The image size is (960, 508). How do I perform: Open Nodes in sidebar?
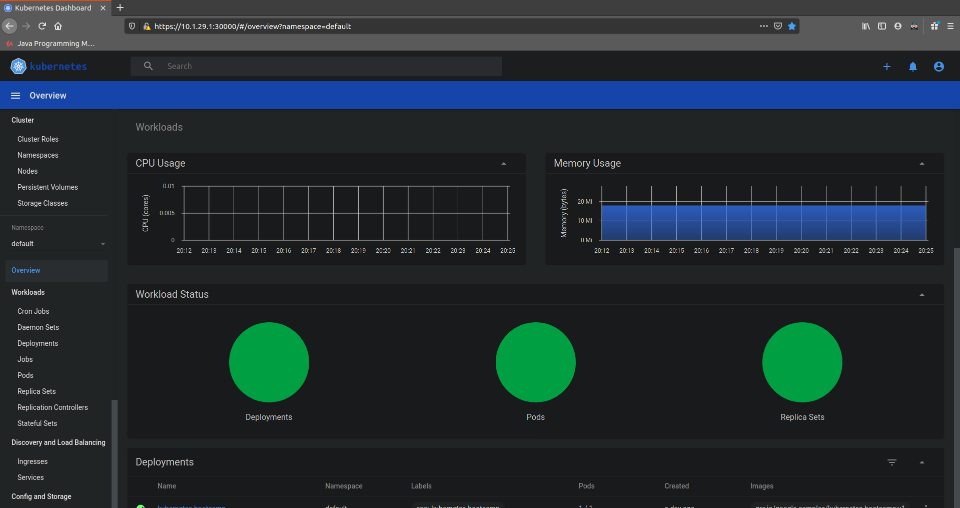pyautogui.click(x=28, y=171)
